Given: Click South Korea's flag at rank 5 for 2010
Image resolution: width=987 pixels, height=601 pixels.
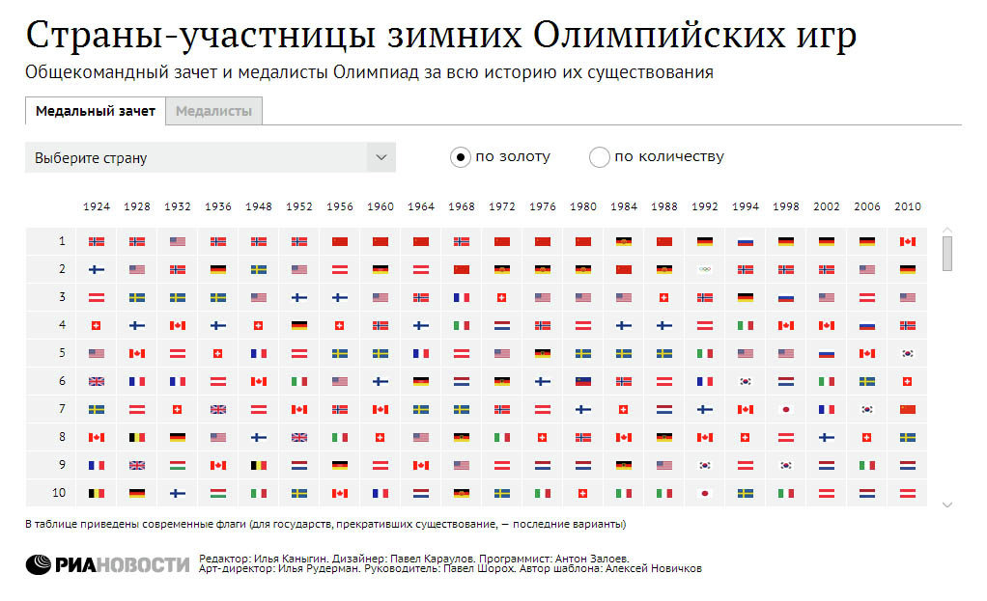Looking at the screenshot, I should click(x=907, y=354).
